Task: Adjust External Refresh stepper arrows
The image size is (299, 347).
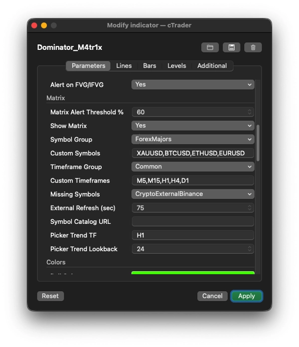Action: (250, 208)
